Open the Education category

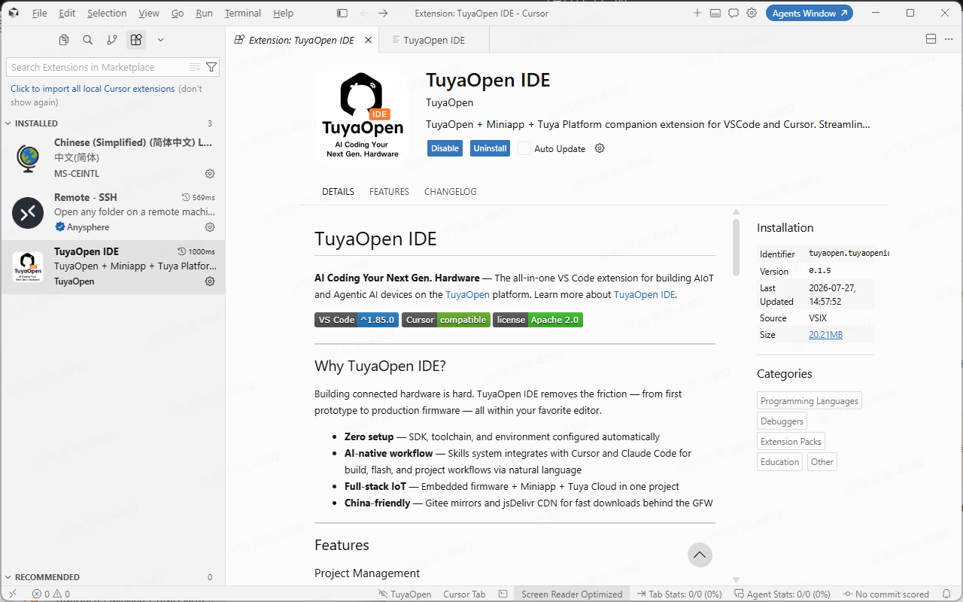[779, 461]
